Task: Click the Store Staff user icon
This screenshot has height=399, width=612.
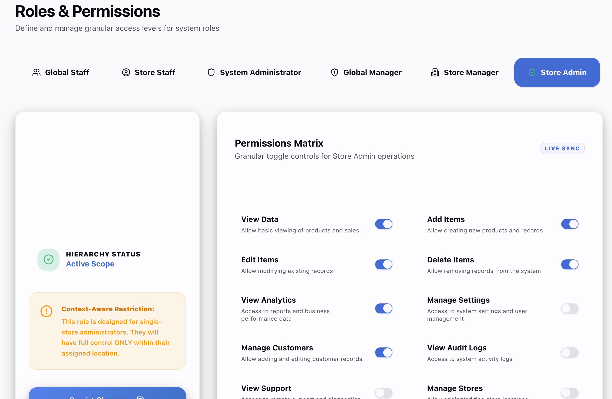Action: 126,72
